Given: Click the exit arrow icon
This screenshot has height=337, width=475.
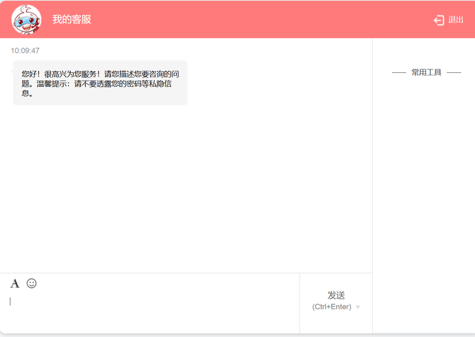Looking at the screenshot, I should pos(439,20).
